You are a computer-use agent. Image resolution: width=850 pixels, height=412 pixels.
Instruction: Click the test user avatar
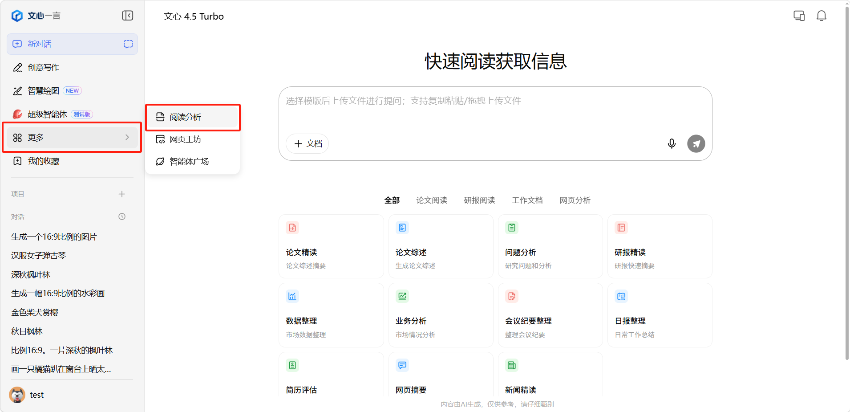point(17,395)
